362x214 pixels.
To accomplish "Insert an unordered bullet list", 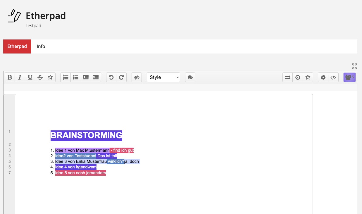I will pyautogui.click(x=76, y=77).
